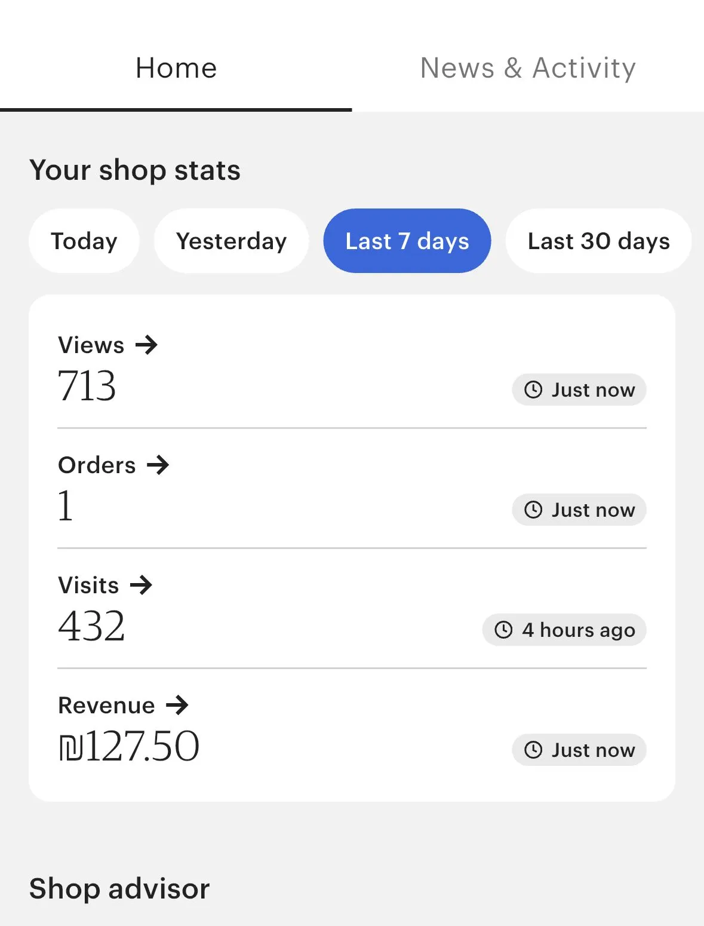
Task: Click the clock icon in Orders row
Action: [533, 510]
